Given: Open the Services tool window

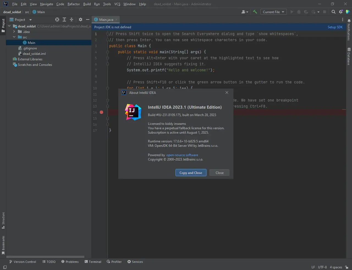Looking at the screenshot, I should pos(135,262).
